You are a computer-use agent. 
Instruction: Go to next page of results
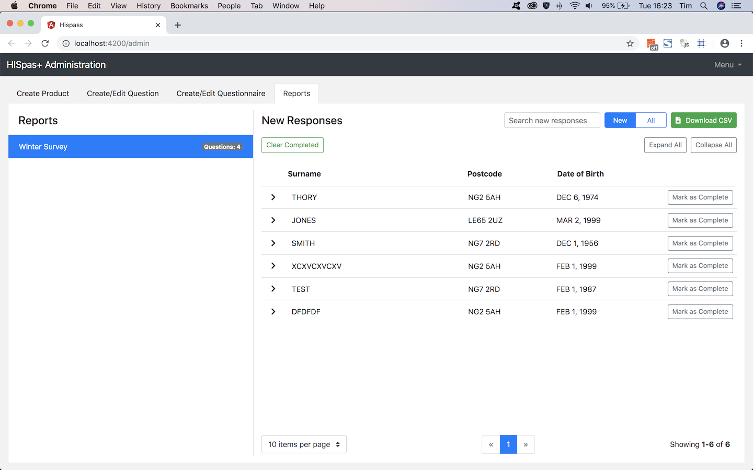coord(526,444)
